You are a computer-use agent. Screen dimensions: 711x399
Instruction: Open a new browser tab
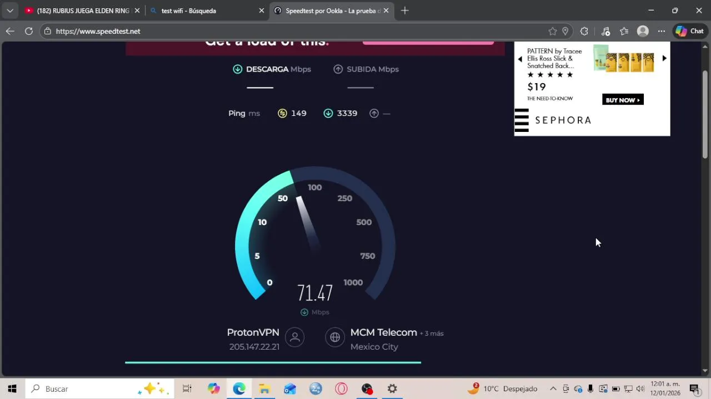click(x=405, y=11)
